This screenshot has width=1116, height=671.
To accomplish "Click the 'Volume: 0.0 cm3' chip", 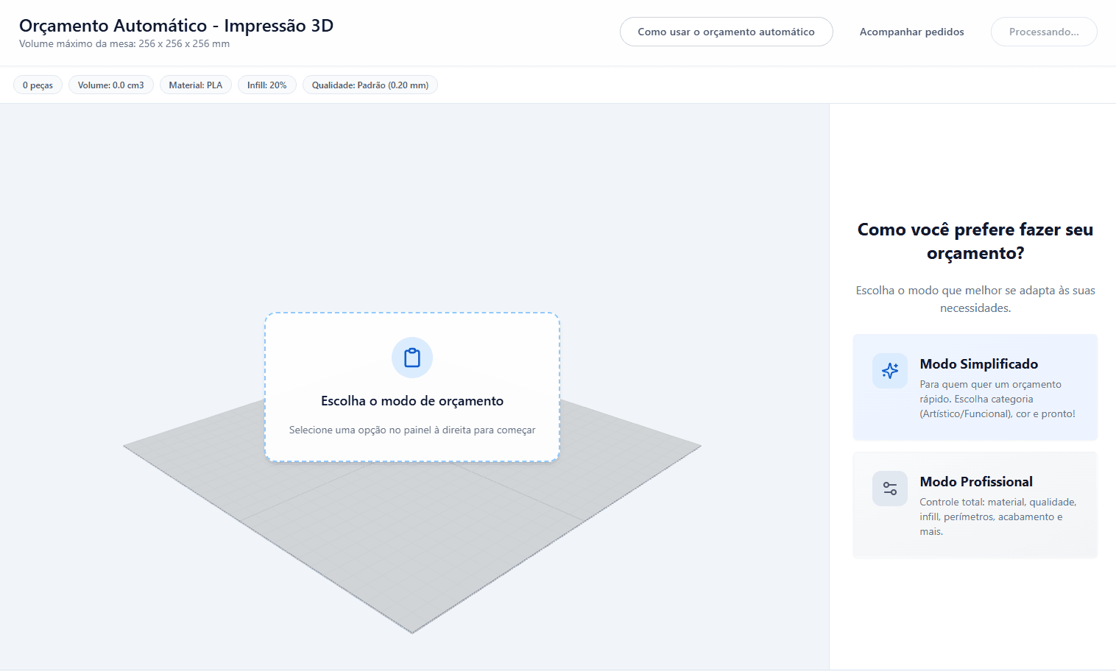I will 111,85.
